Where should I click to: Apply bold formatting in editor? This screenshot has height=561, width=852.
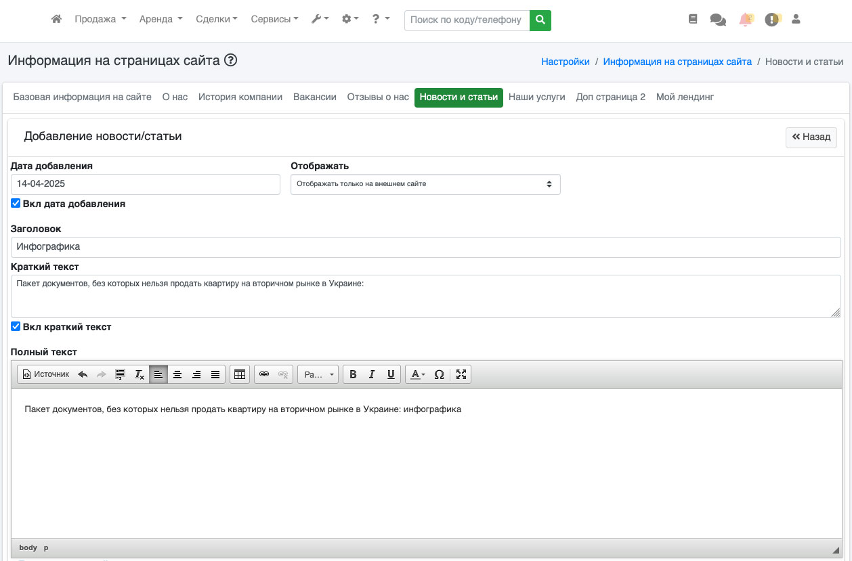pyautogui.click(x=353, y=374)
